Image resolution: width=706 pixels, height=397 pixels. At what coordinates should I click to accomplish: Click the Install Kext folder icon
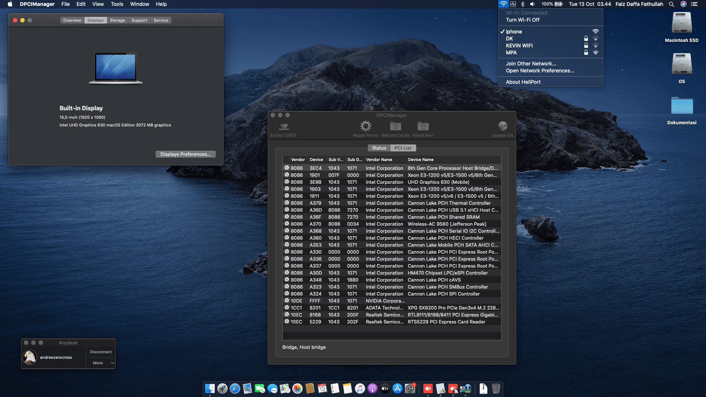click(423, 126)
